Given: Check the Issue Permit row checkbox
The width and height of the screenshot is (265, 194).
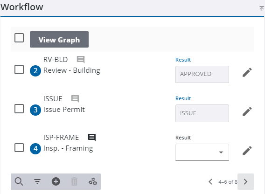Looking at the screenshot, I should [19, 109].
